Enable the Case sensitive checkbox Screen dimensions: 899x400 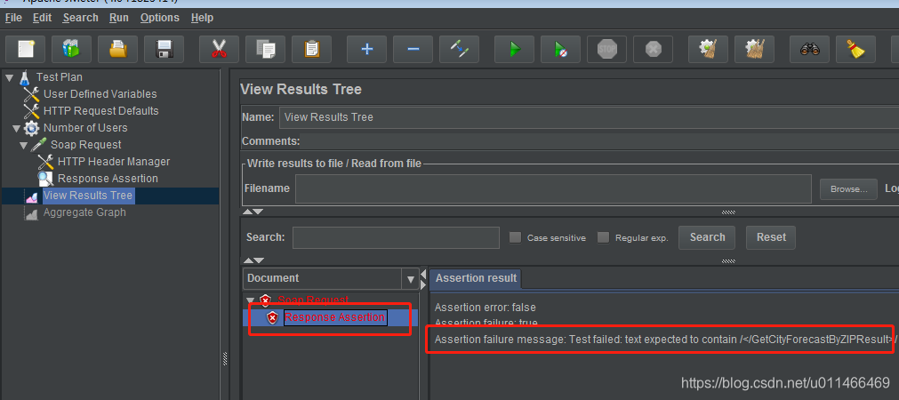pos(516,237)
